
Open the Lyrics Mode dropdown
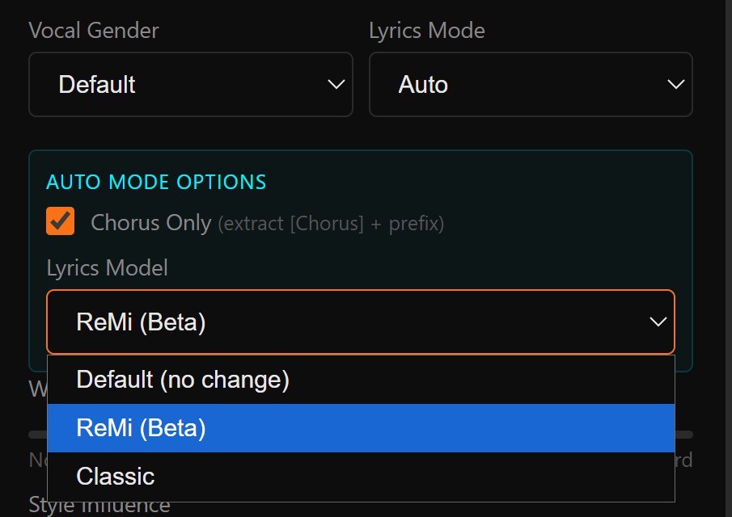[x=531, y=84]
